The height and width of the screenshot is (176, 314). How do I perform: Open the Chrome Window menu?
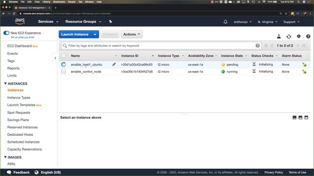click(89, 2)
